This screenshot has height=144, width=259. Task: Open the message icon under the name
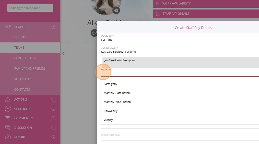click(x=94, y=33)
